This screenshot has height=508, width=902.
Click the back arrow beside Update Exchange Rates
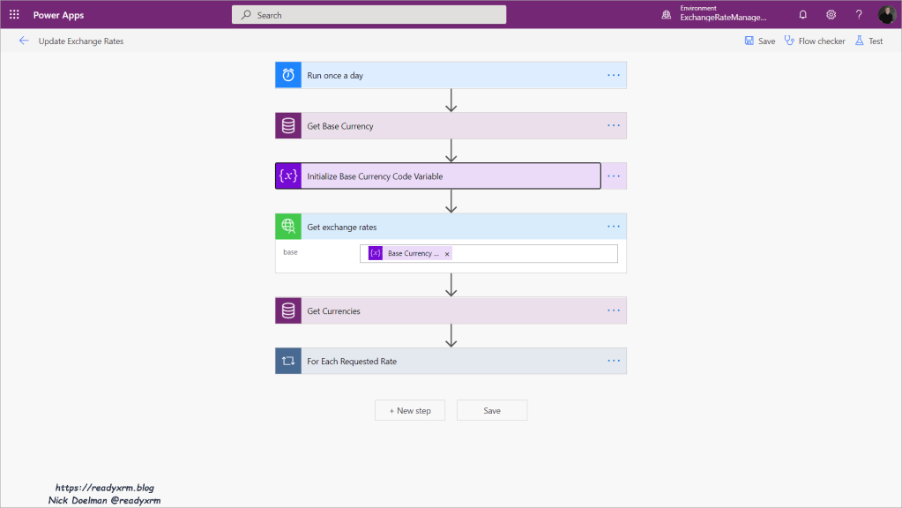pos(24,41)
